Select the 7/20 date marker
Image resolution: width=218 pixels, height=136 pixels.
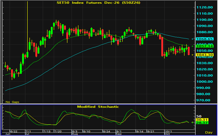click(58, 131)
